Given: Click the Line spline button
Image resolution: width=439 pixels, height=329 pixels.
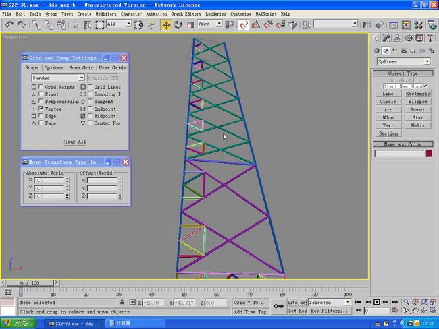Looking at the screenshot, I should (x=388, y=94).
